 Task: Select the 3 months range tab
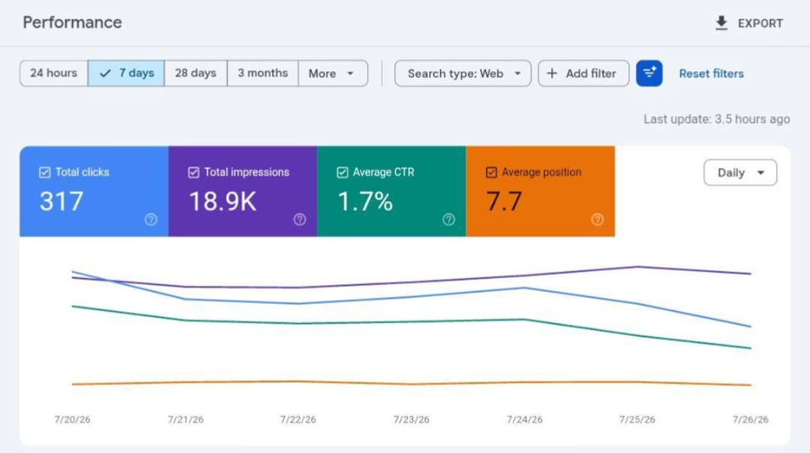[x=262, y=73]
